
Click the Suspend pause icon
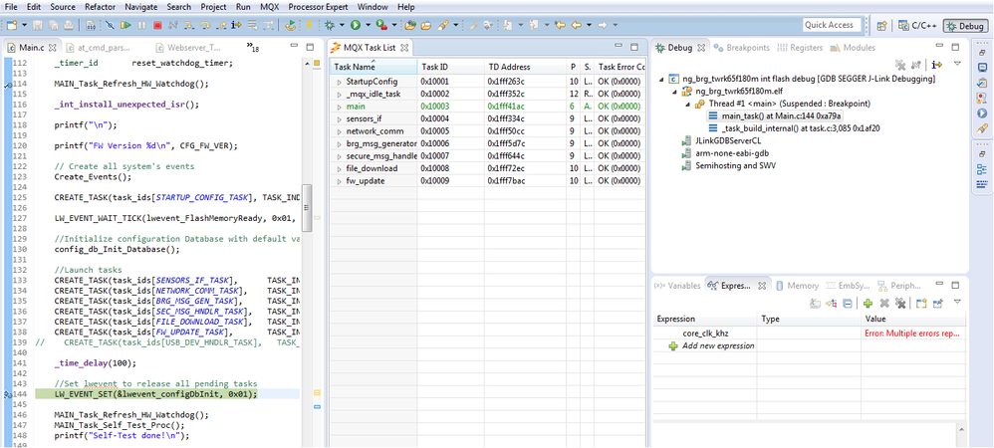(141, 25)
